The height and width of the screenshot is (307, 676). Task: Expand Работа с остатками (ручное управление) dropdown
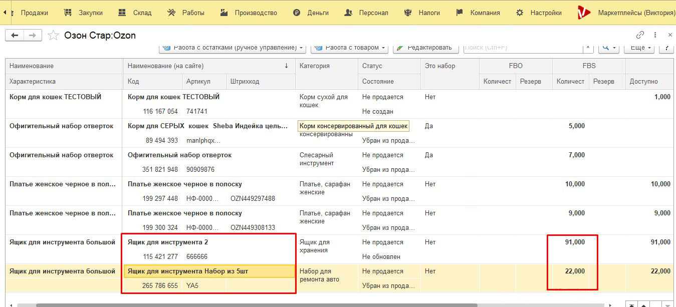[x=233, y=48]
